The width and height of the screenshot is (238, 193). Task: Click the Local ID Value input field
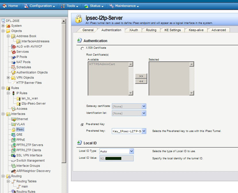tap(116, 158)
